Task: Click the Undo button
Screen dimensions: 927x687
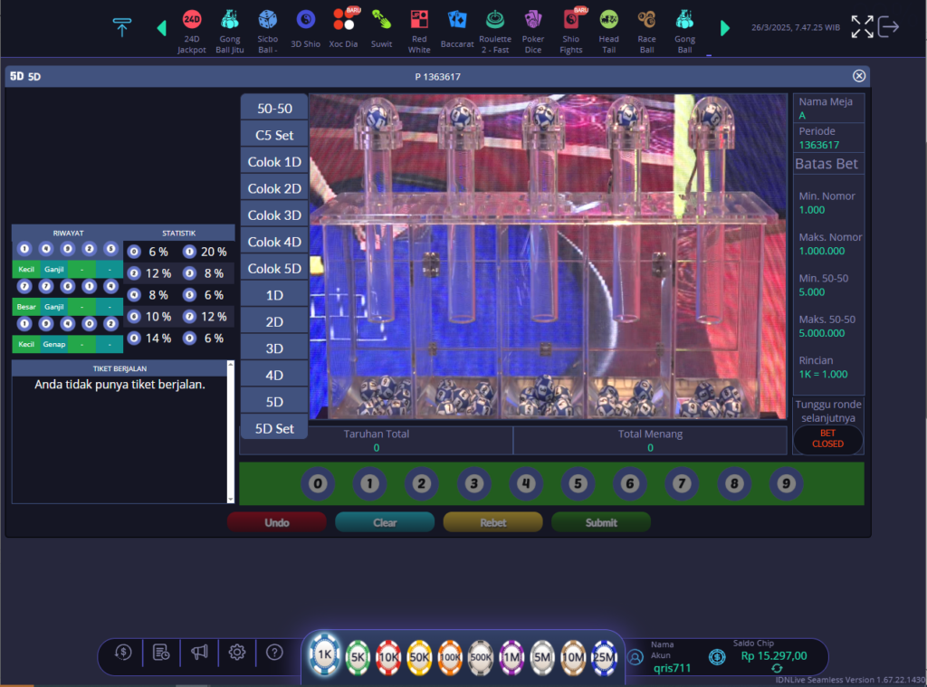Action: coord(276,522)
